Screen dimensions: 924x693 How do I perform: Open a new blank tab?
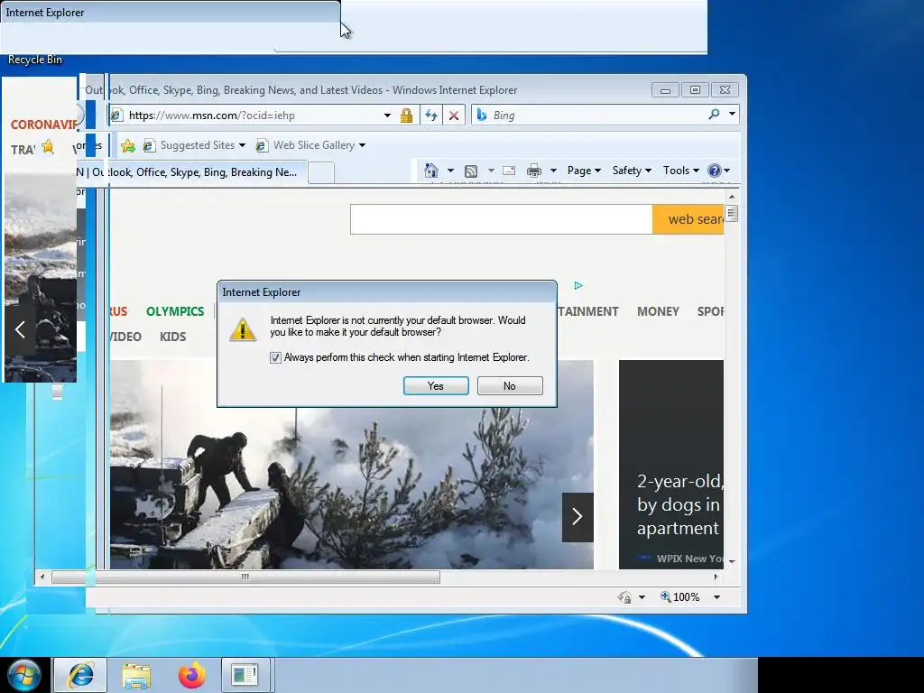(x=321, y=173)
